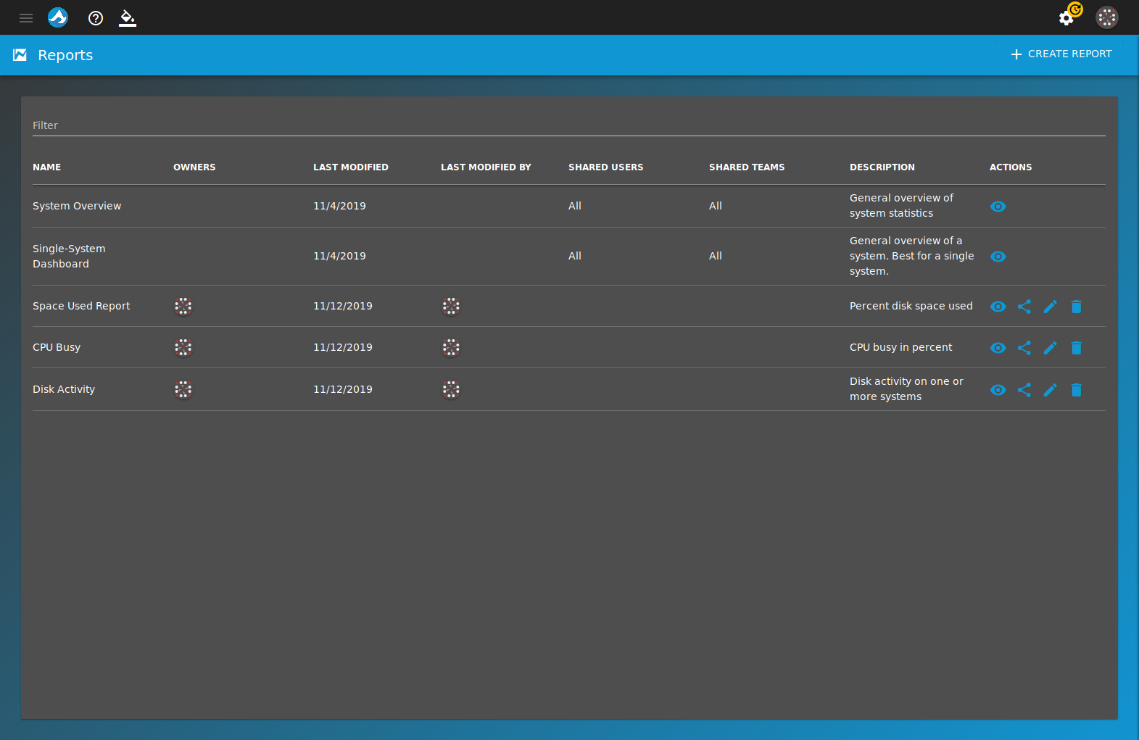Click the Shared Users column header
This screenshot has width=1139, height=740.
(x=606, y=167)
